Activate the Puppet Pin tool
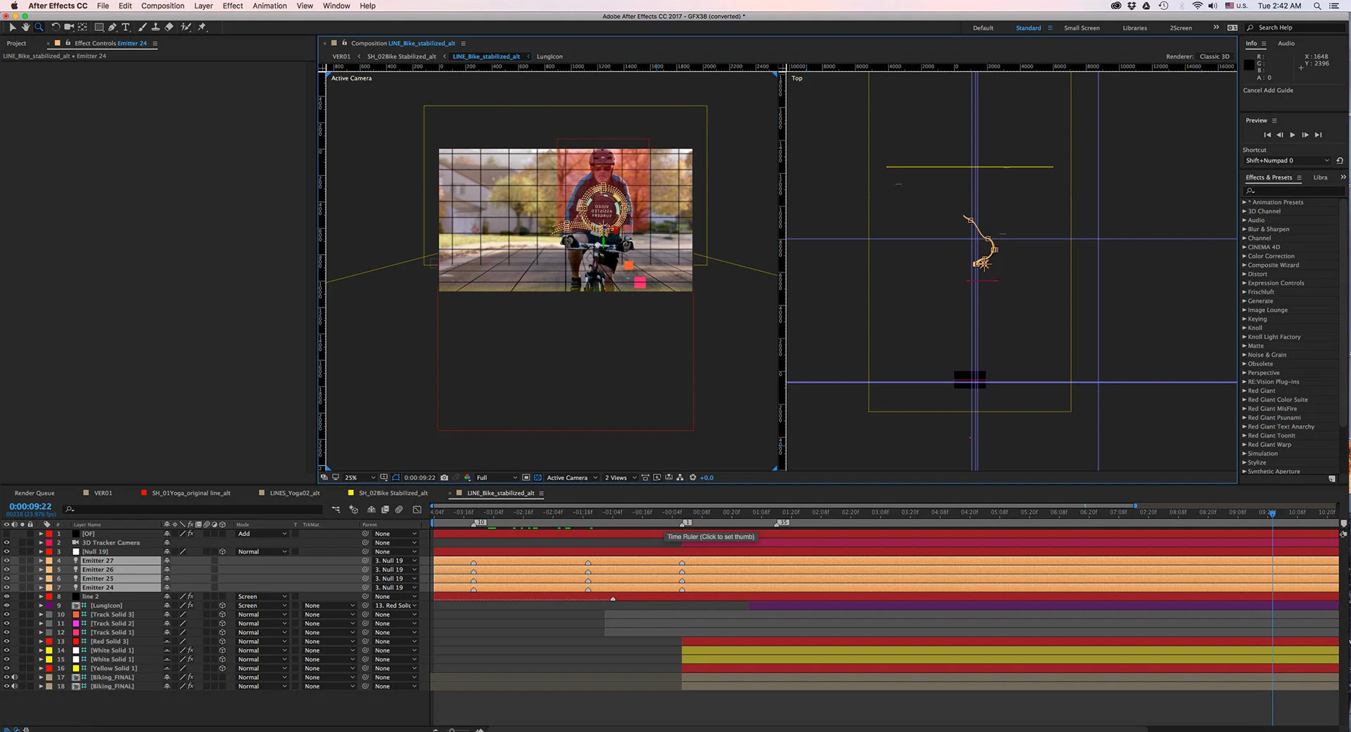Screen dimensions: 1351x732 tap(202, 27)
